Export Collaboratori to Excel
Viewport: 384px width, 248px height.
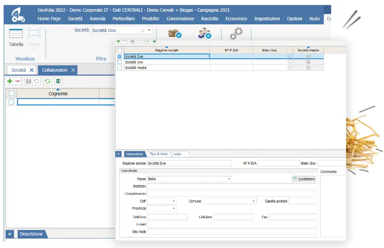click(59, 81)
